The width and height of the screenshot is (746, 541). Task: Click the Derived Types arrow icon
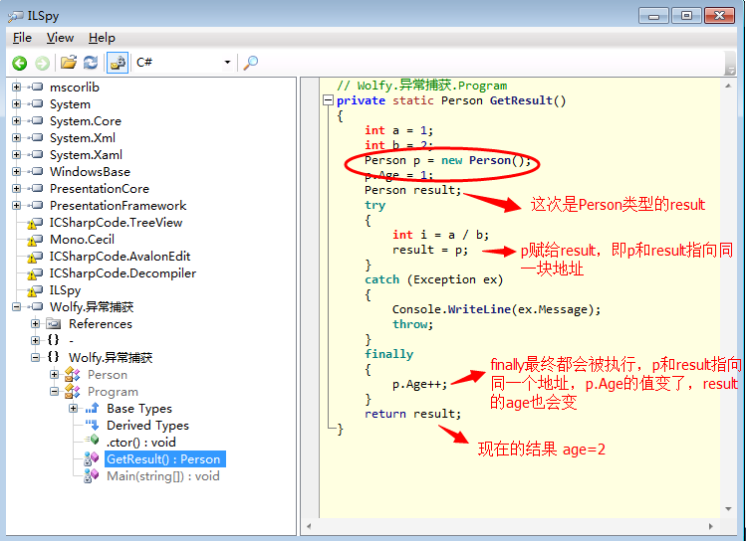click(x=92, y=425)
